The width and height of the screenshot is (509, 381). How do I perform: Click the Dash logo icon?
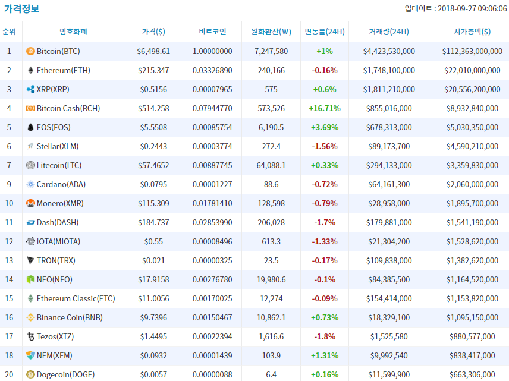pos(30,223)
